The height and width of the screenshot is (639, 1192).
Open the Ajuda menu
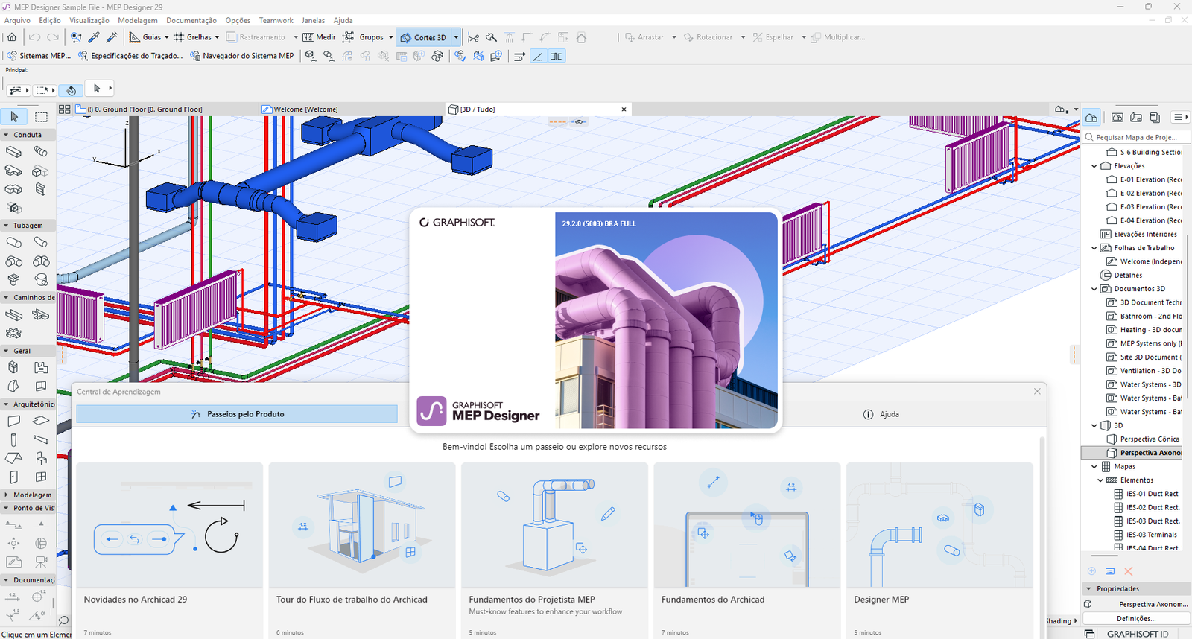(343, 20)
